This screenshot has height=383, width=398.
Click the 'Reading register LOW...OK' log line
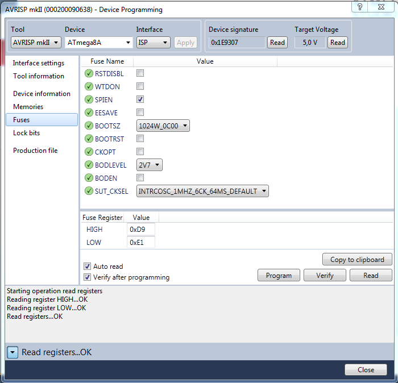coord(47,308)
